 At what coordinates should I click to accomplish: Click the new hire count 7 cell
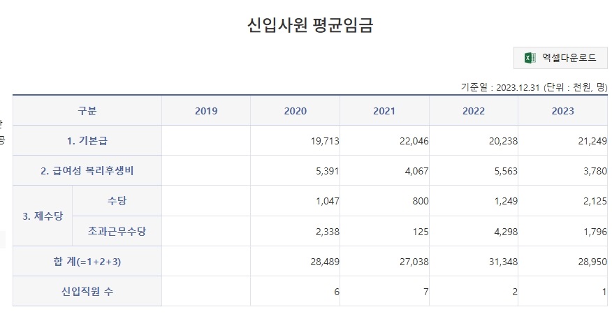coord(384,291)
